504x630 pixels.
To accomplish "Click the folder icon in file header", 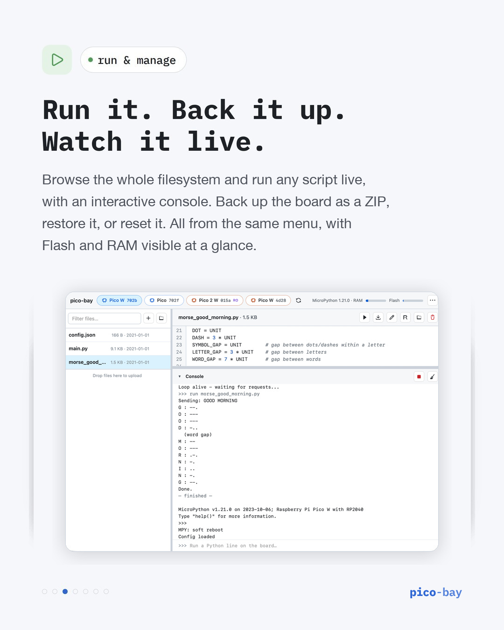I will [x=419, y=317].
